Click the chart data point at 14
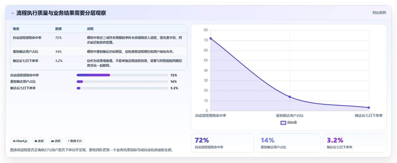 tap(290, 97)
